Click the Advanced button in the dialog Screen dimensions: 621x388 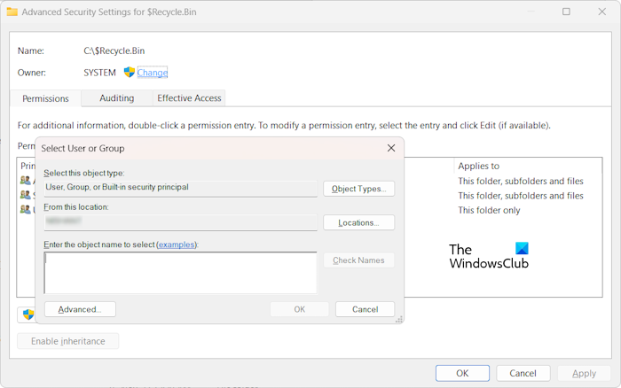(80, 309)
